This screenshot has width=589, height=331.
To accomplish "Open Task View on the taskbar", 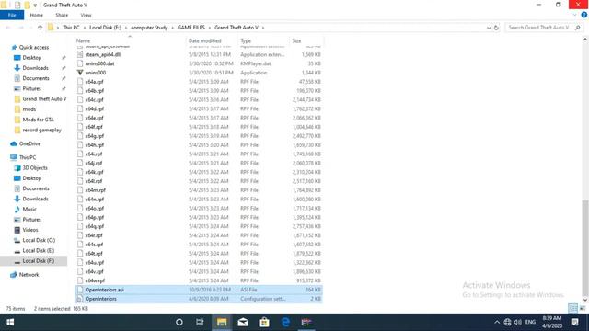I will pyautogui.click(x=200, y=323).
